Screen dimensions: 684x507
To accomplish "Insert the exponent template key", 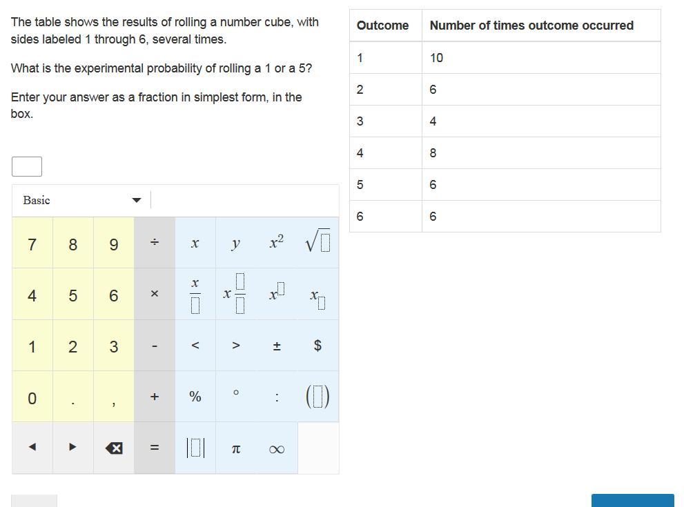I will [x=277, y=295].
